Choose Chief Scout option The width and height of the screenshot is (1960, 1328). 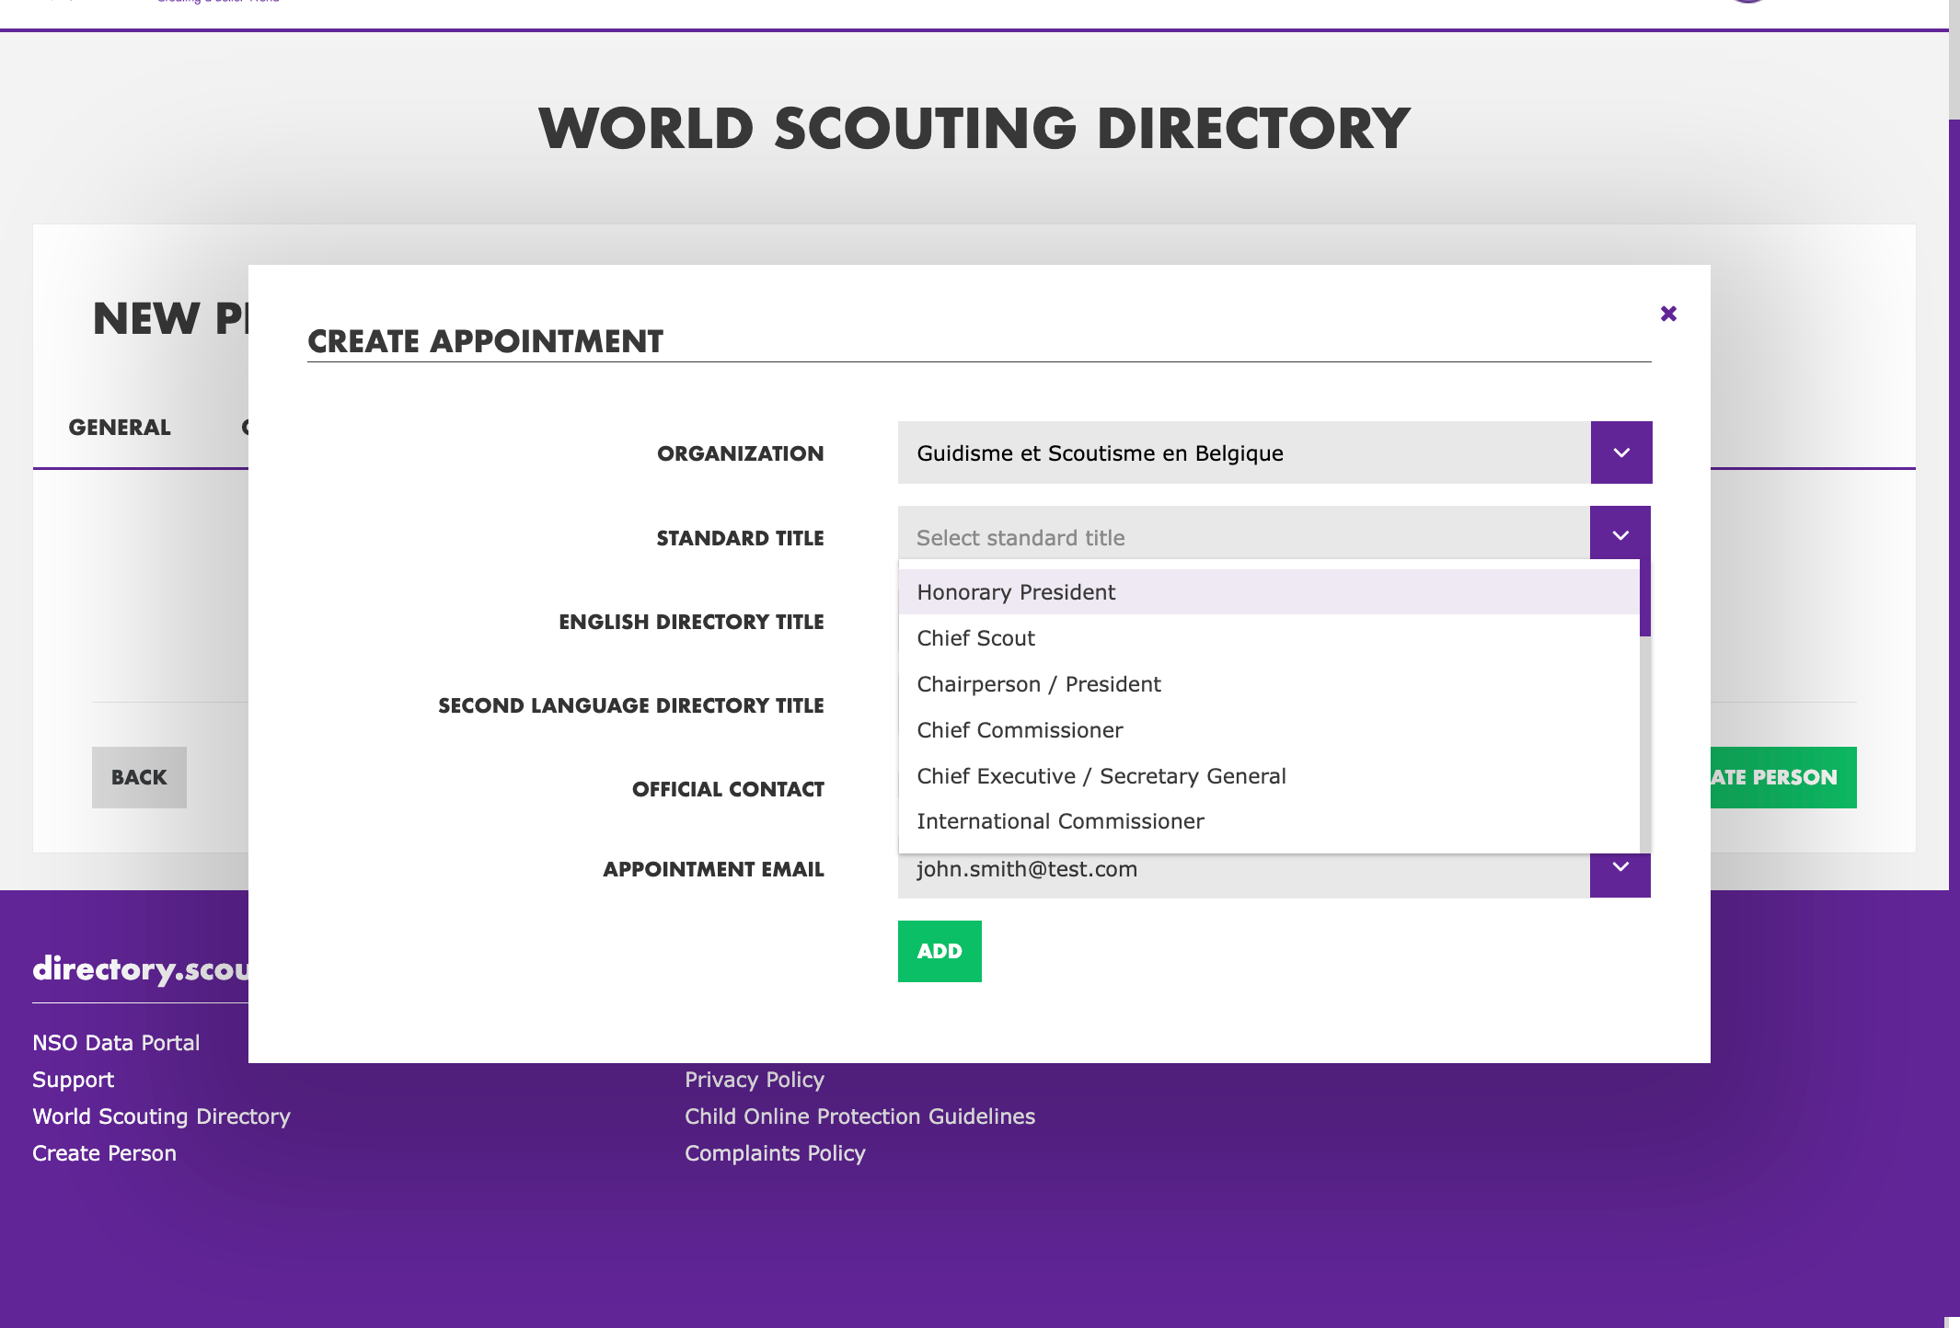(x=1269, y=638)
